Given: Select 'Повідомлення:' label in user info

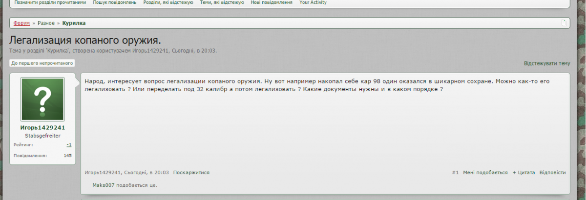Looking at the screenshot, I should (30, 156).
